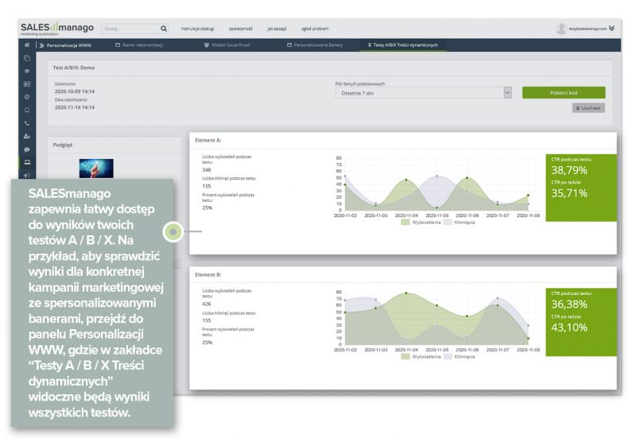Click the 426 views value in Element B

click(207, 304)
